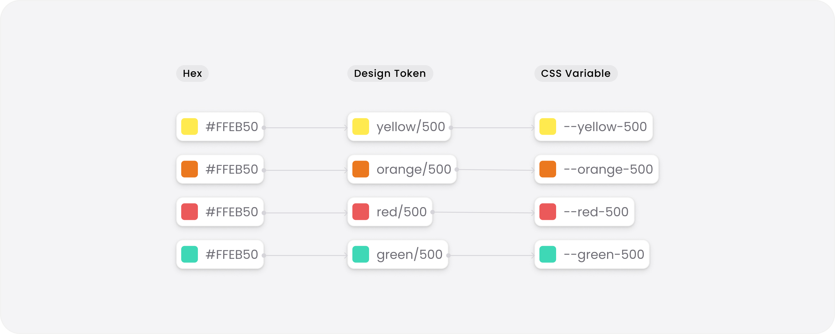Click the swatch in the --green-500 chip
This screenshot has width=835, height=334.
(x=547, y=254)
